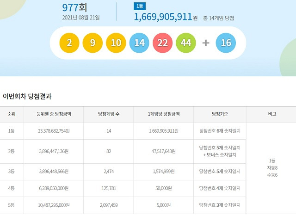Click criteria 당첨번호 3개 숫자일치

tap(220, 205)
